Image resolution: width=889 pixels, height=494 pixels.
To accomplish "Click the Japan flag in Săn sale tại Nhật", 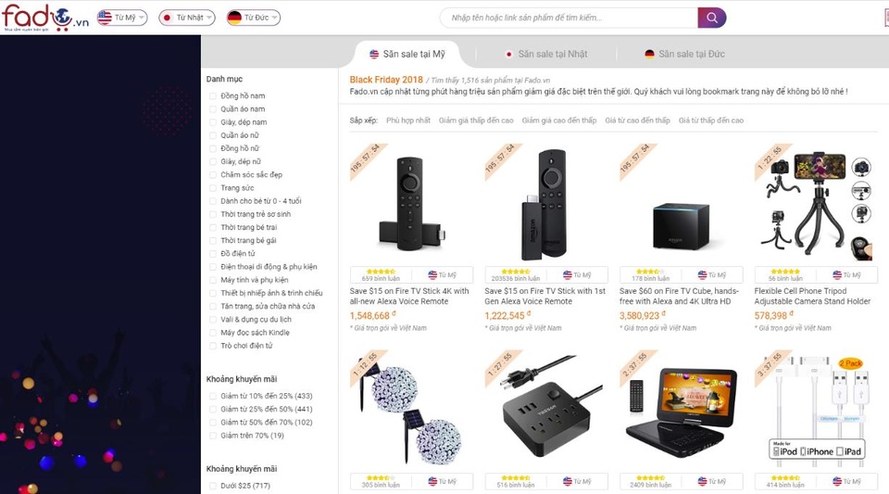I will click(508, 54).
